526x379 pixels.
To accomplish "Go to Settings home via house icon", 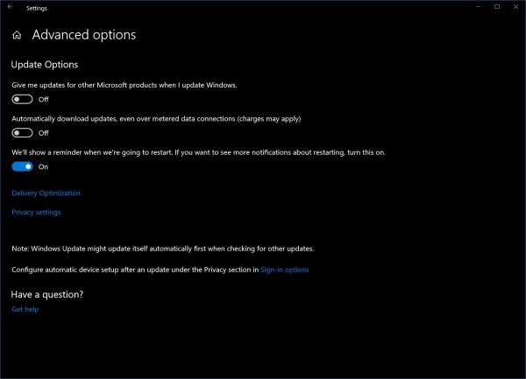I will tap(17, 36).
